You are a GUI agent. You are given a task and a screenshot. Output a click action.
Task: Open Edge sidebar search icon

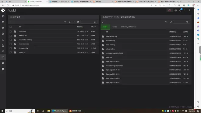click(x=198, y=14)
